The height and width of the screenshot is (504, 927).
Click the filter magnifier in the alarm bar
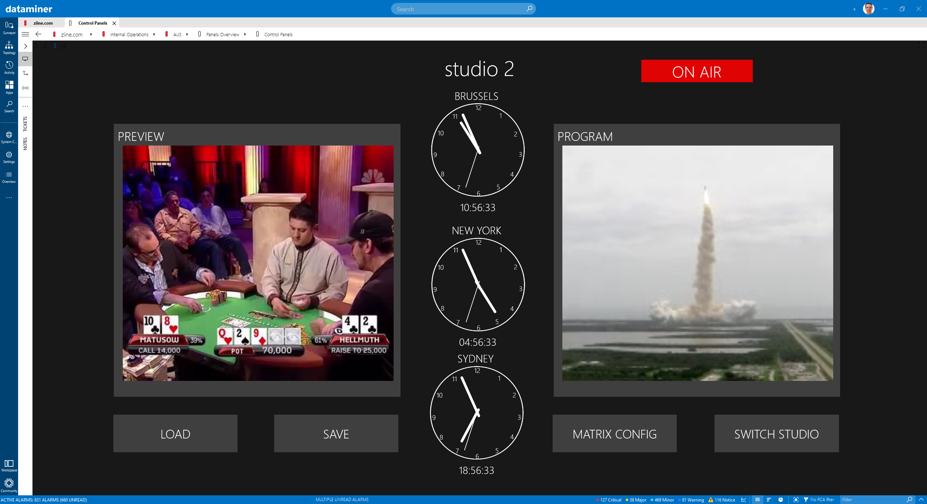pyautogui.click(x=909, y=500)
